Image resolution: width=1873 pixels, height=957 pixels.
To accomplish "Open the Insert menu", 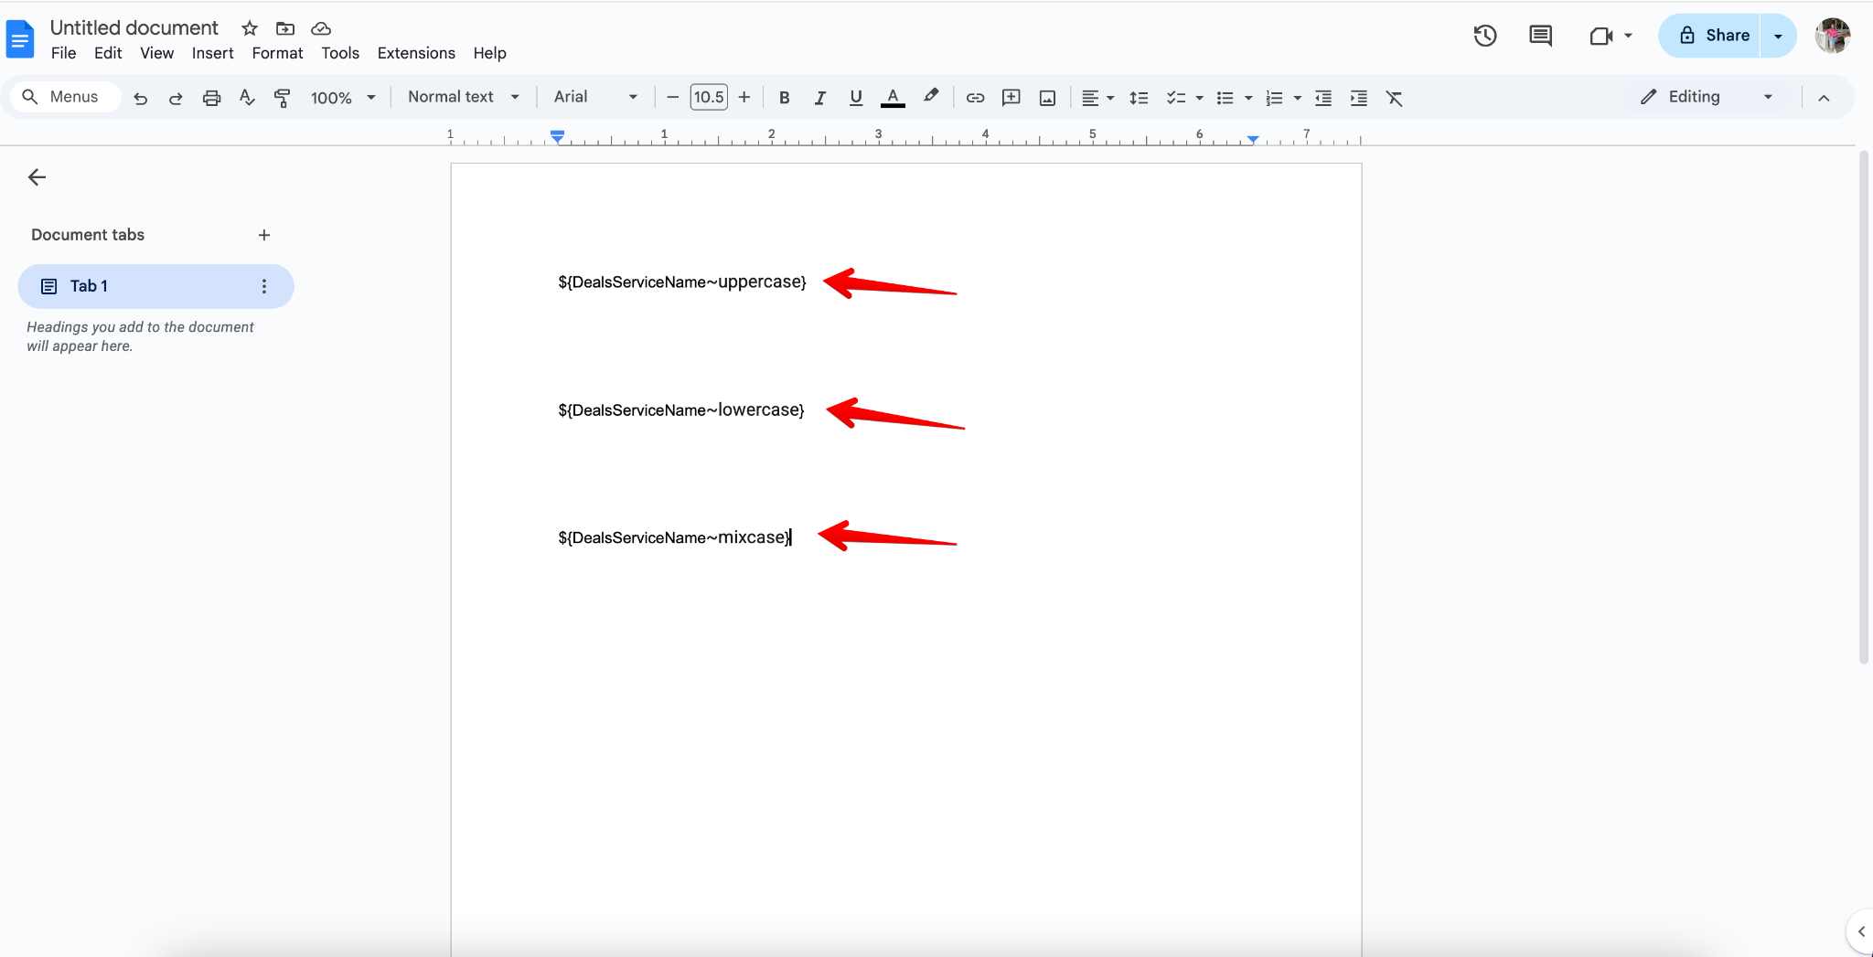I will (x=212, y=53).
